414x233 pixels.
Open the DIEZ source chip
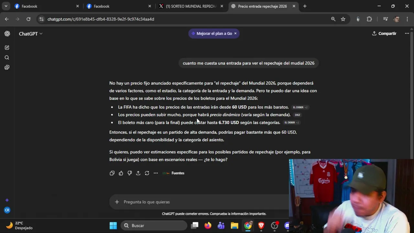(298, 115)
